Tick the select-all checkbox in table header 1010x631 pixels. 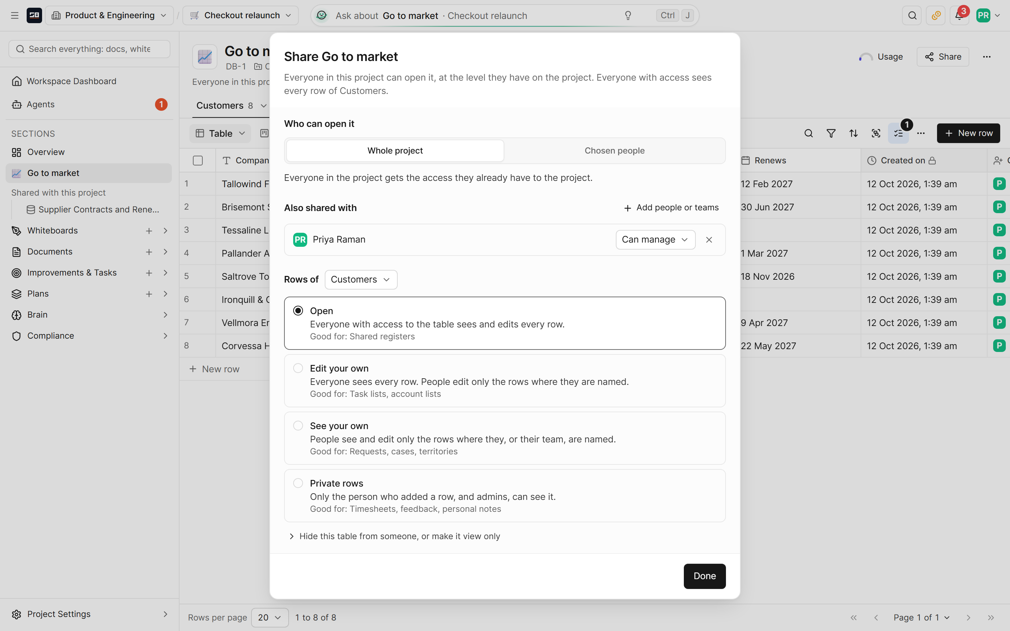[198, 161]
